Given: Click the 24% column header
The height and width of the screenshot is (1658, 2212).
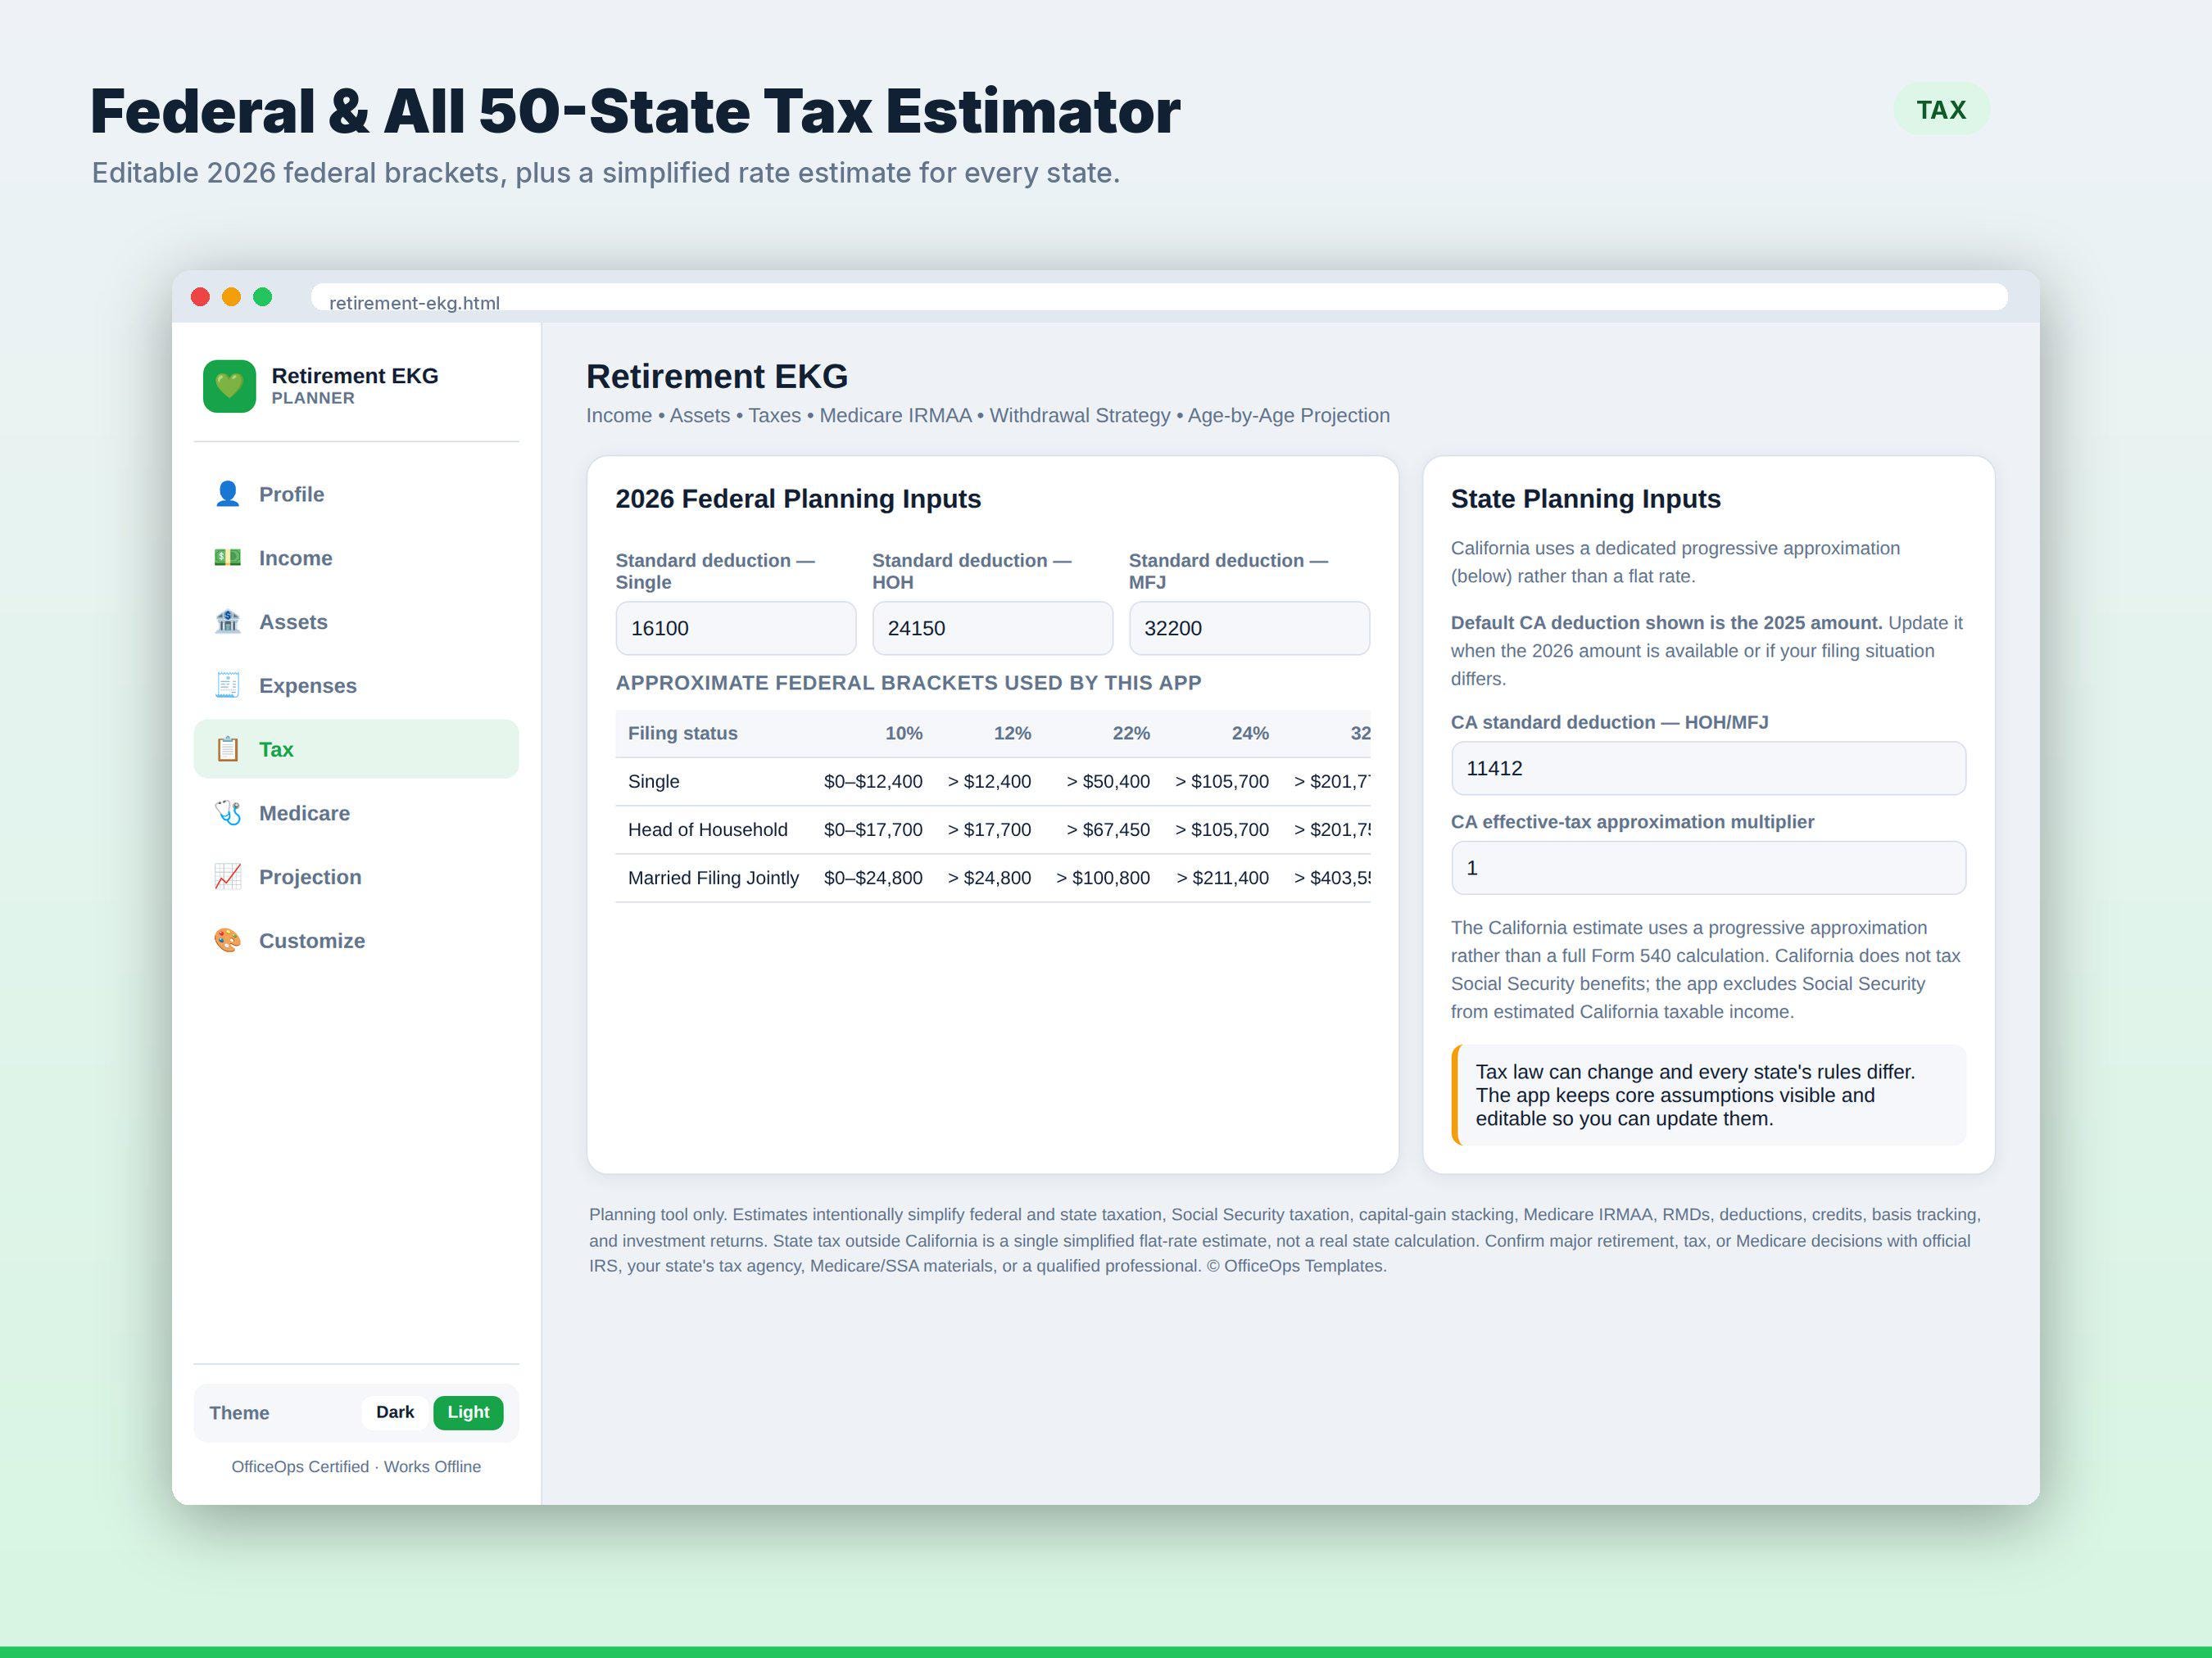Looking at the screenshot, I should point(1250,734).
